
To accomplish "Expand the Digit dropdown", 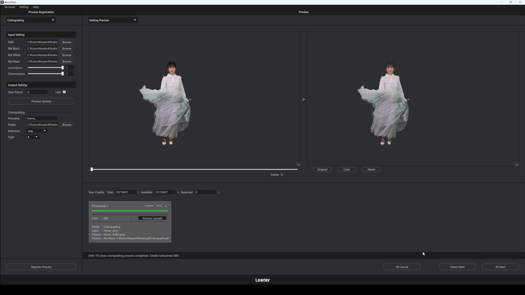I will coord(33,137).
